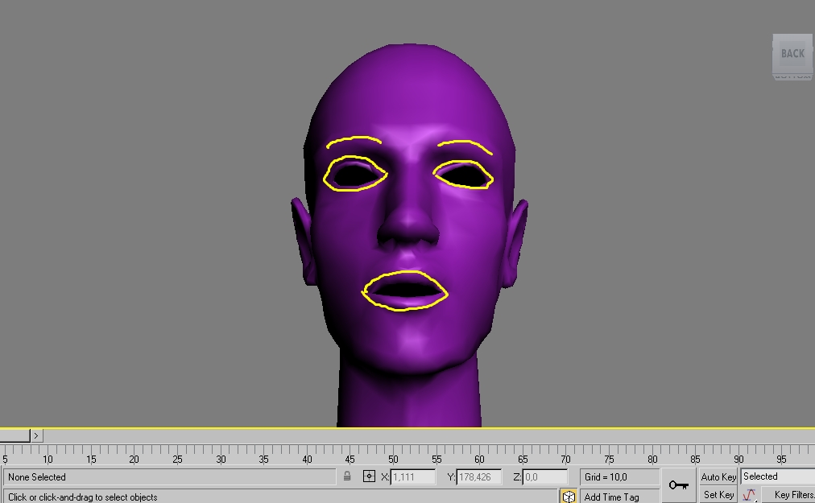This screenshot has width=815, height=503.
Task: Click the Add Time Tag field
Action: tap(619, 497)
